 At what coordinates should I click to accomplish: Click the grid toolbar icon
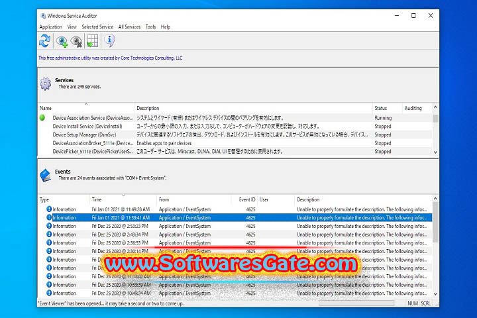92,41
